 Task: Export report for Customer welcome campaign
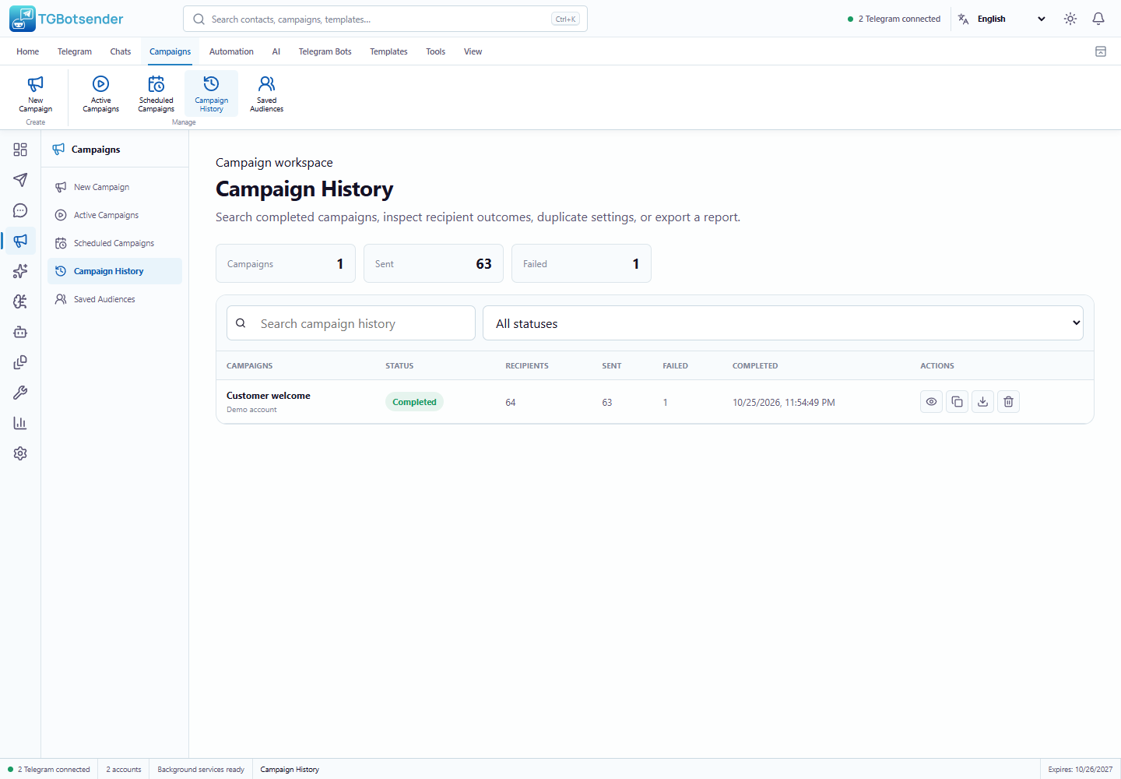click(x=982, y=402)
